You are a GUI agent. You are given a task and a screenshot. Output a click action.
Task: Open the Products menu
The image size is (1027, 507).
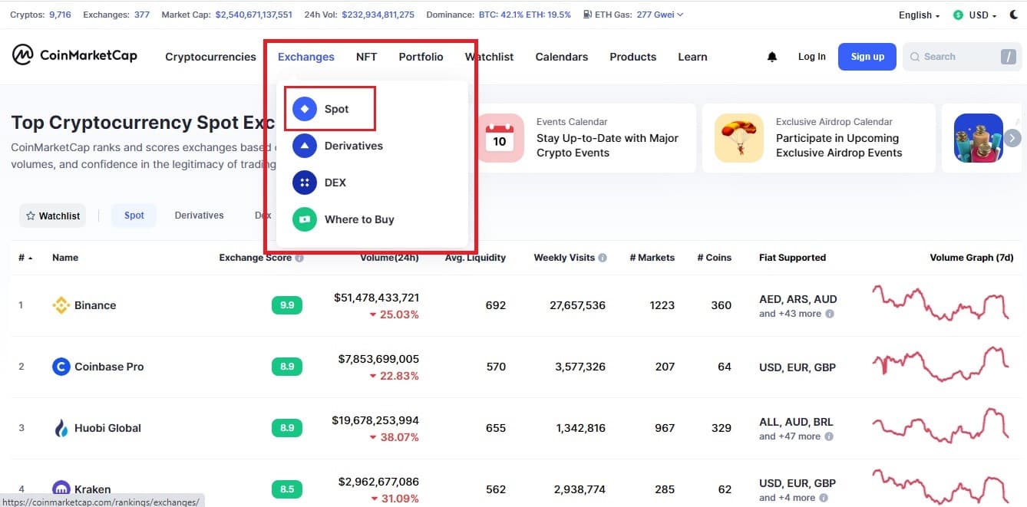(x=632, y=57)
